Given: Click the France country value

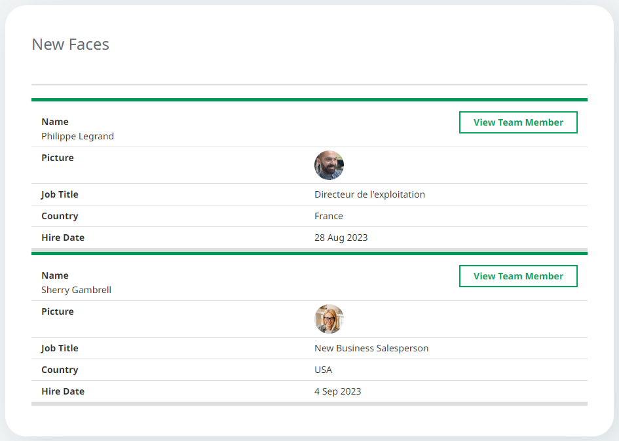Looking at the screenshot, I should coord(329,216).
